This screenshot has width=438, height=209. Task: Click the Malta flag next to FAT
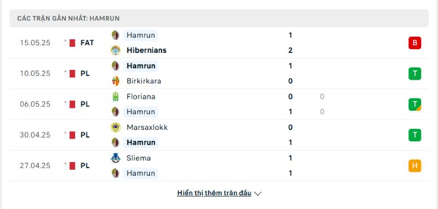[72, 43]
